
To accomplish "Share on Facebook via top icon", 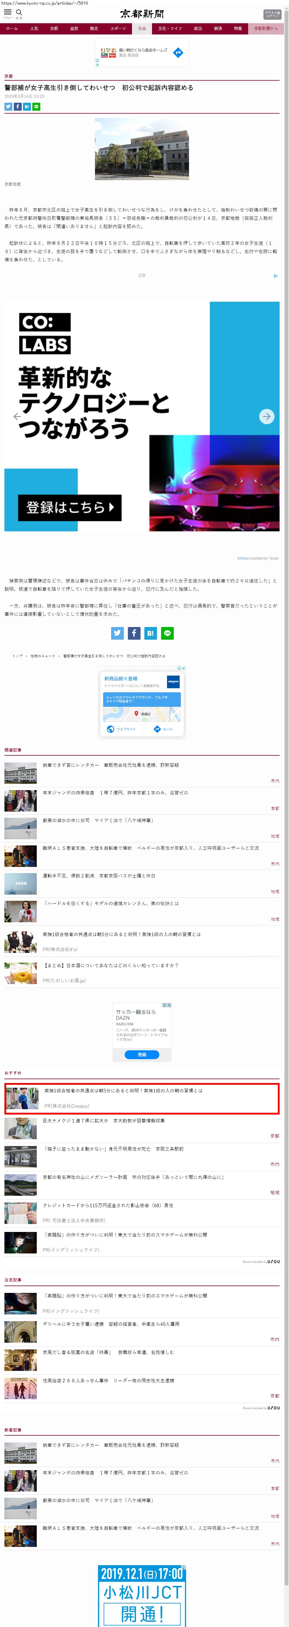I will tap(18, 107).
